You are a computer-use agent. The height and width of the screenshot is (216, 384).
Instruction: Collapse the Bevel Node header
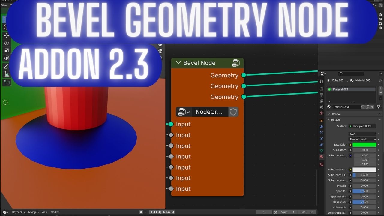[178, 63]
